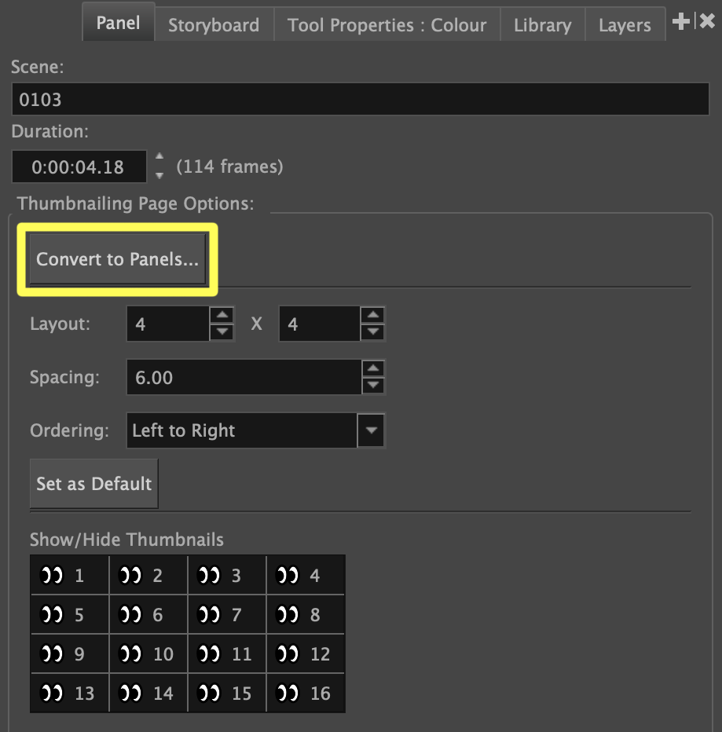Switch to the Storyboard tab

click(x=213, y=24)
